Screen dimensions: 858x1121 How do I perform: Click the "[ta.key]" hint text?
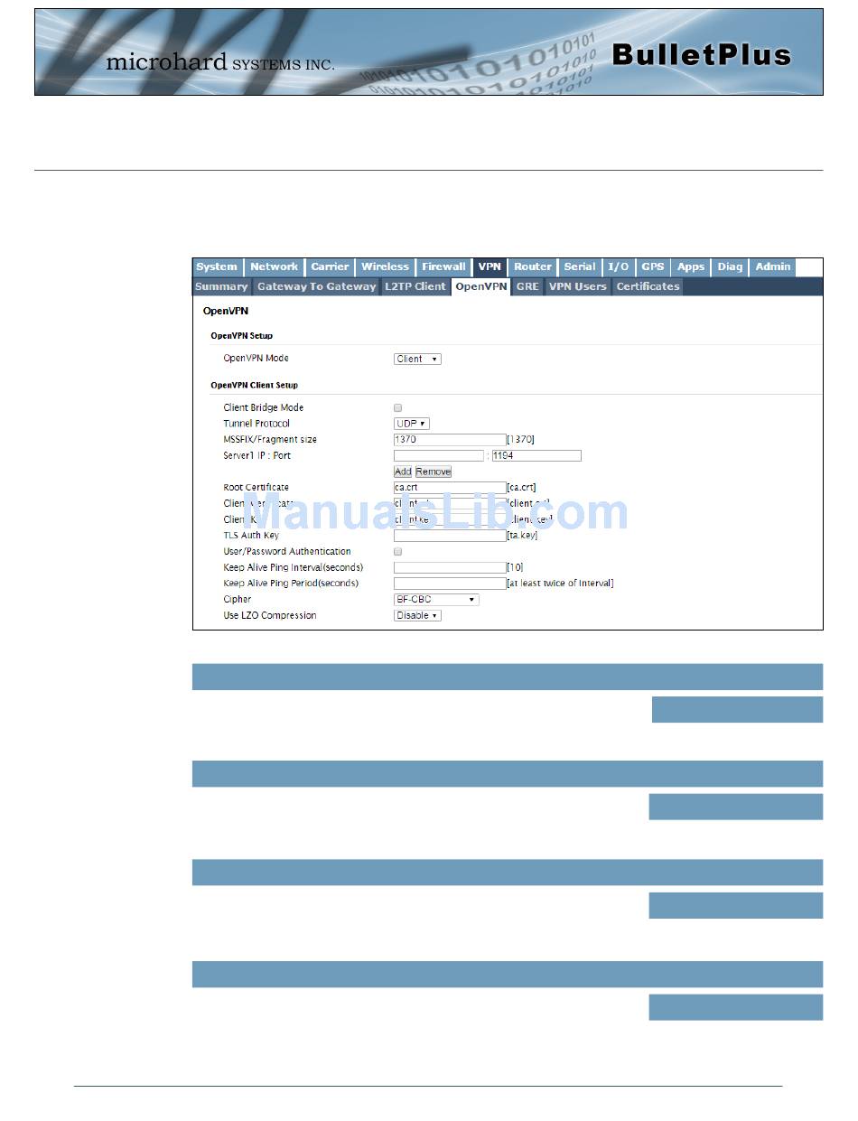(x=522, y=536)
